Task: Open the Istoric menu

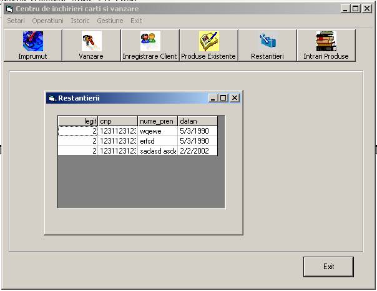Action: (x=80, y=21)
